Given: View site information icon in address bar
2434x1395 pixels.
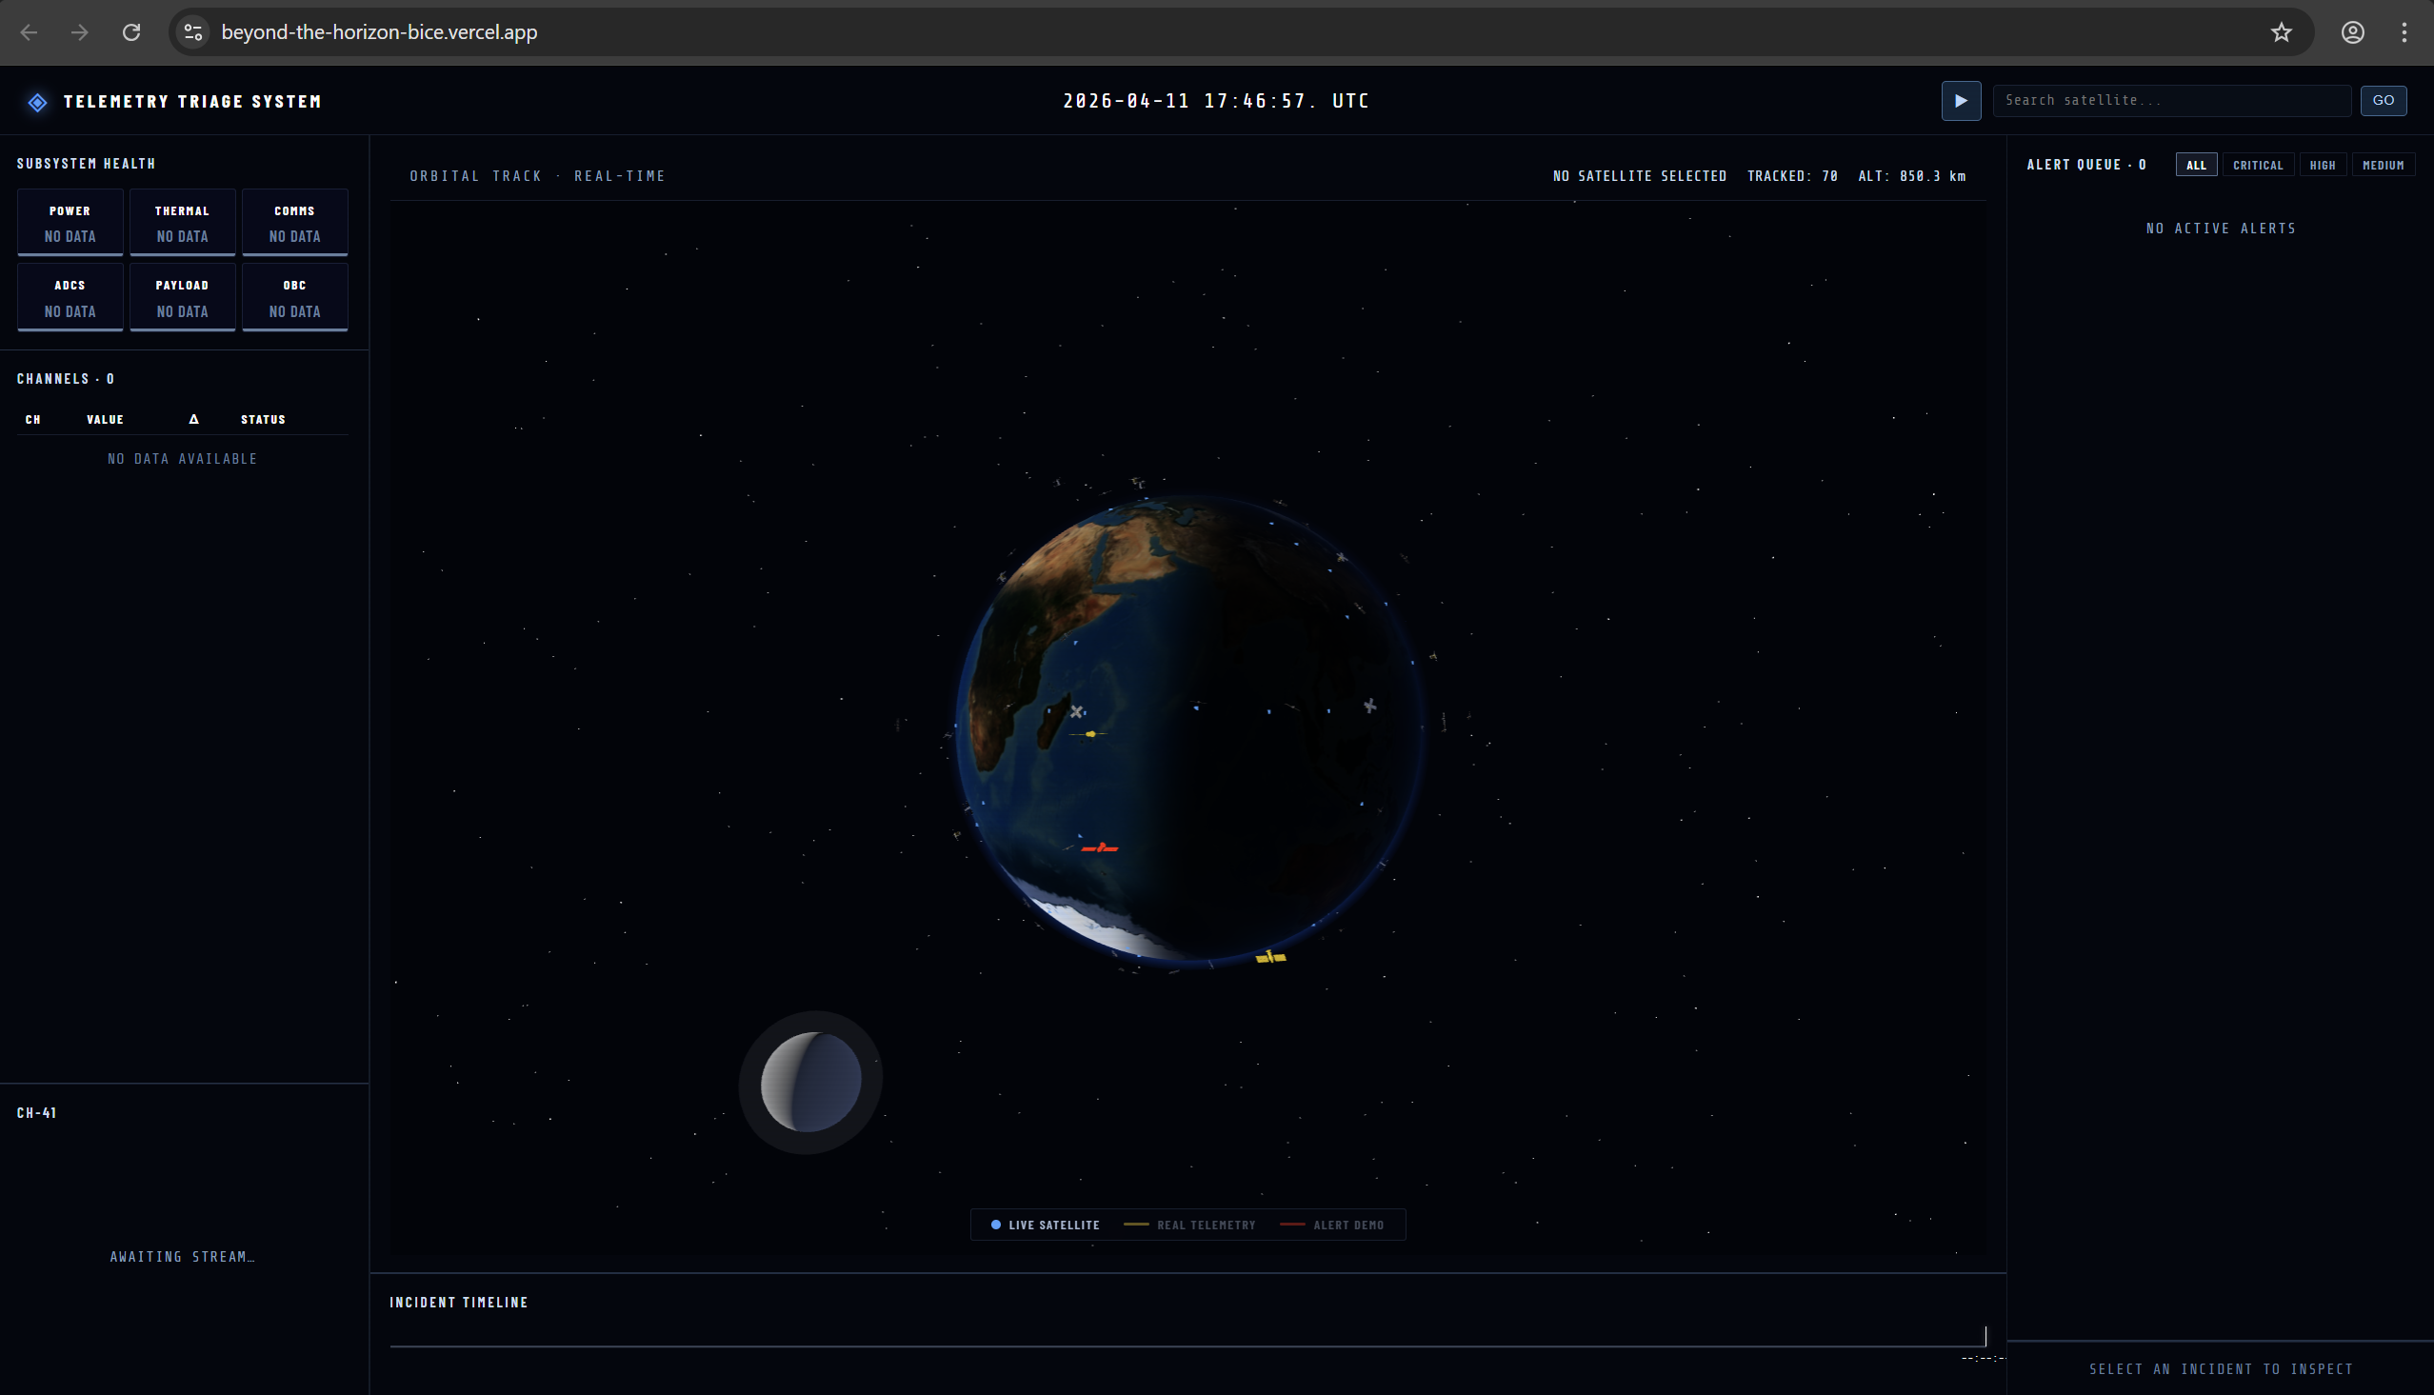Looking at the screenshot, I should pyautogui.click(x=193, y=32).
